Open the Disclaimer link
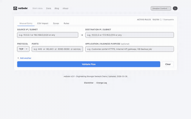191x119 pixels. [89, 83]
